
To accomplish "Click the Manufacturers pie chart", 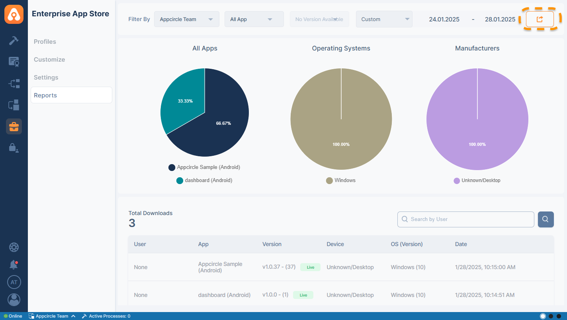I will coord(477,119).
